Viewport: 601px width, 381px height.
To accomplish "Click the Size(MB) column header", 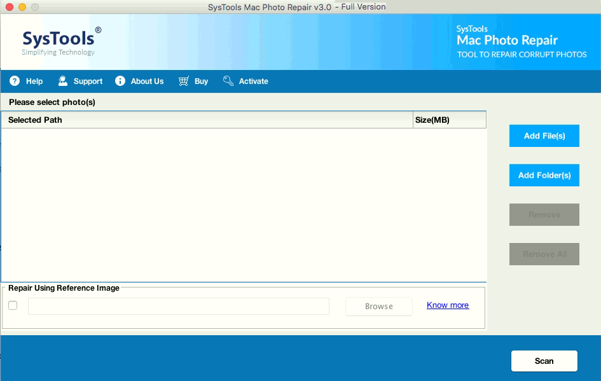I will [x=450, y=120].
